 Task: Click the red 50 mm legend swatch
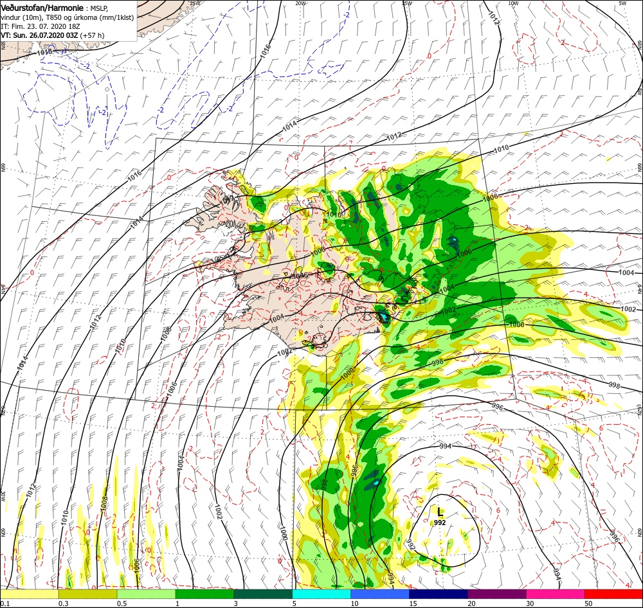pyautogui.click(x=613, y=594)
